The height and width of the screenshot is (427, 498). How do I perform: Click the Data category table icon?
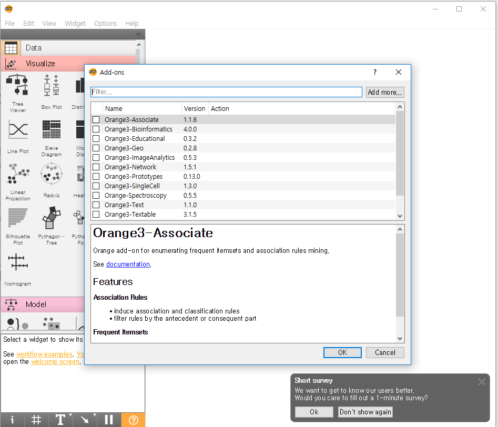click(11, 48)
